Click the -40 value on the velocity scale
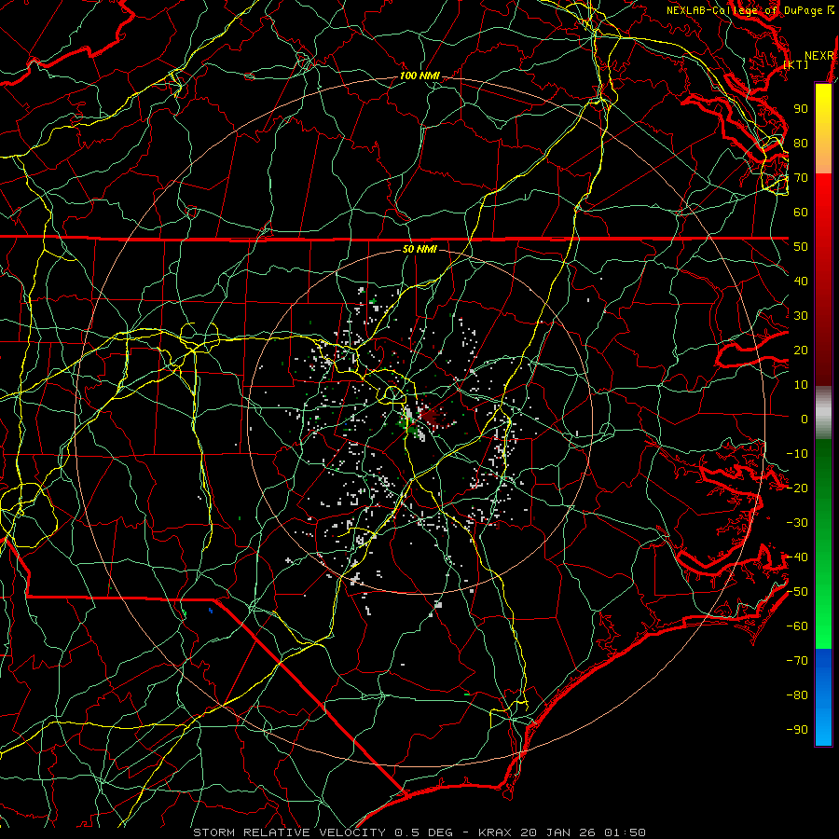This screenshot has height=839, width=839. pos(797,557)
